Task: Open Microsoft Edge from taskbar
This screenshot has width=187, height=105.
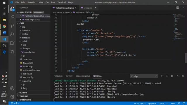Action: (4, 52)
